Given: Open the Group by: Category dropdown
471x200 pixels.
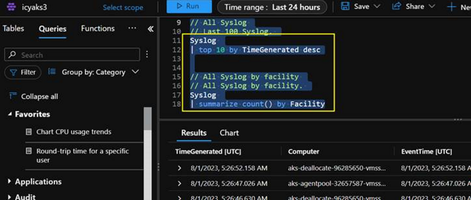Looking at the screenshot, I should click(x=94, y=72).
